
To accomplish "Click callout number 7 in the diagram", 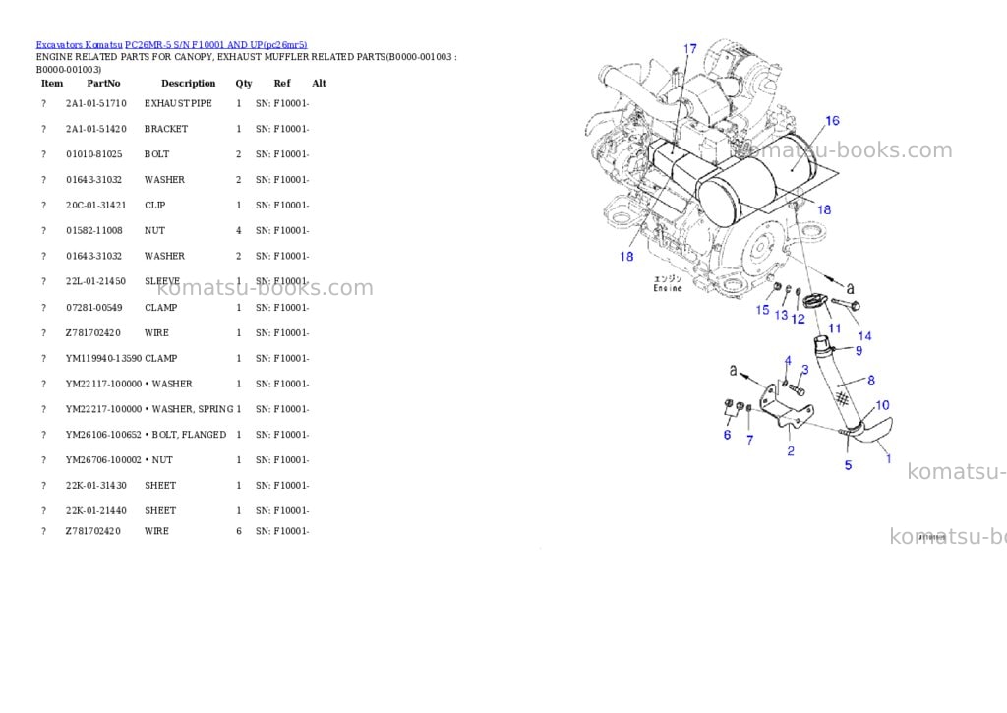I will point(749,440).
